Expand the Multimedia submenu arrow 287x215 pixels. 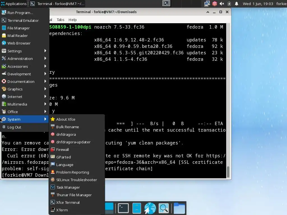click(45, 104)
